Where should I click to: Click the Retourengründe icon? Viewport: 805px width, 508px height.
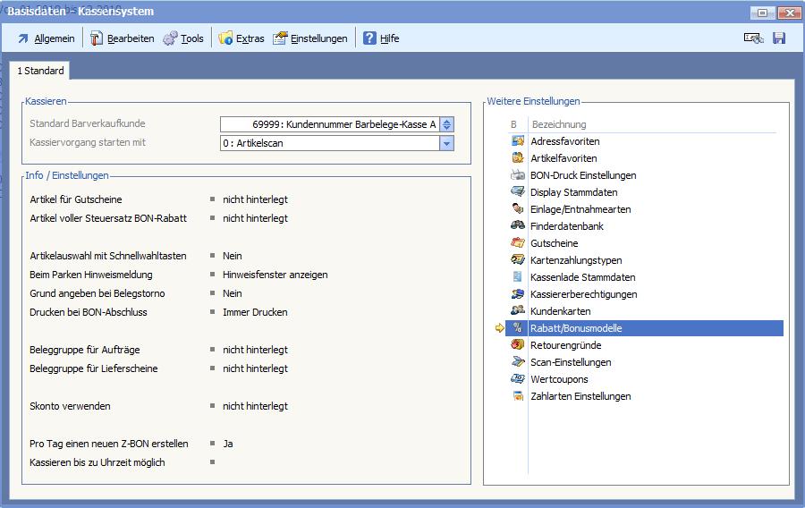point(518,345)
